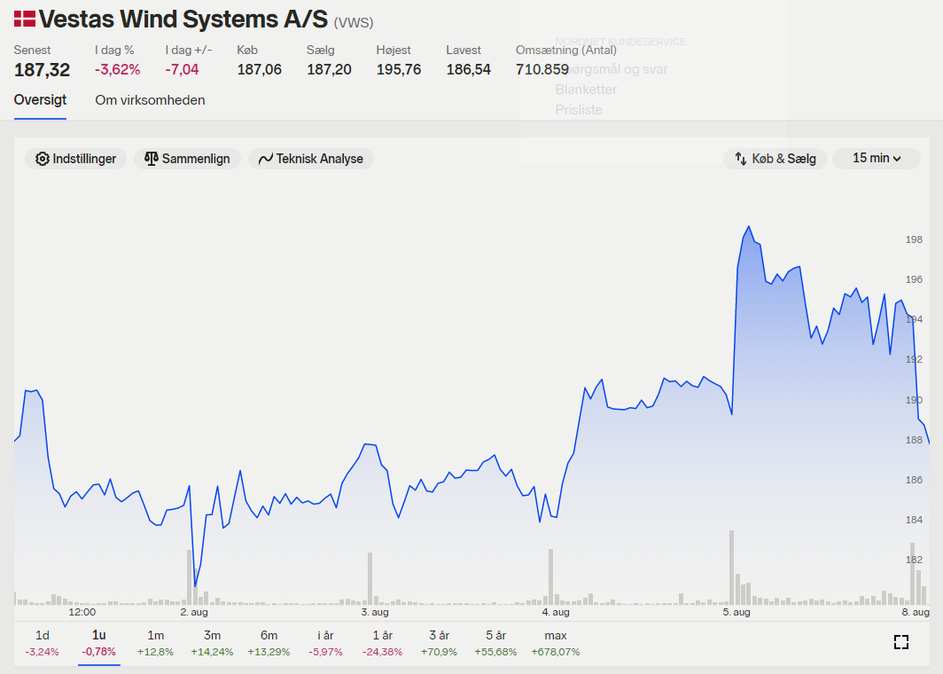
Task: Click the Vestas Wind Systems A/S title
Action: tap(183, 20)
